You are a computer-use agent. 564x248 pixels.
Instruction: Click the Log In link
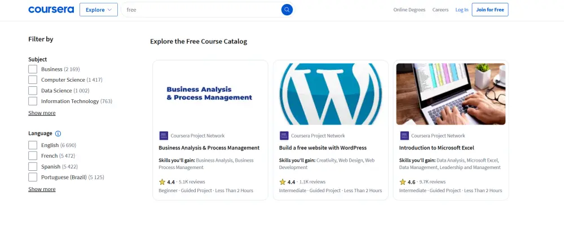click(462, 10)
